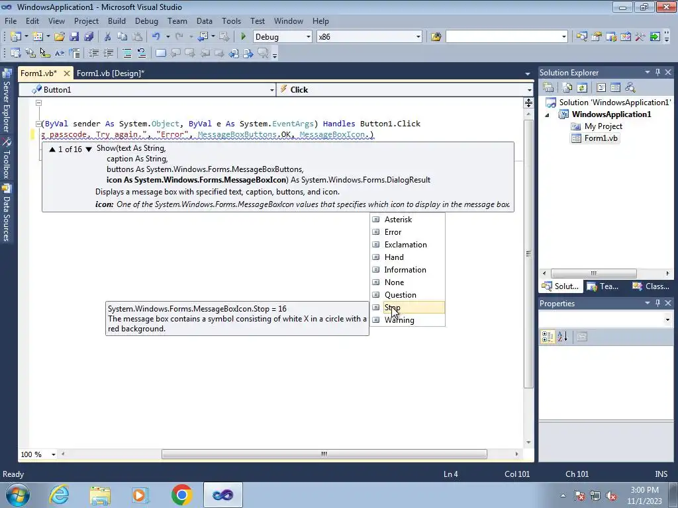Open Internet Explorer from the taskbar

[x=59, y=495]
